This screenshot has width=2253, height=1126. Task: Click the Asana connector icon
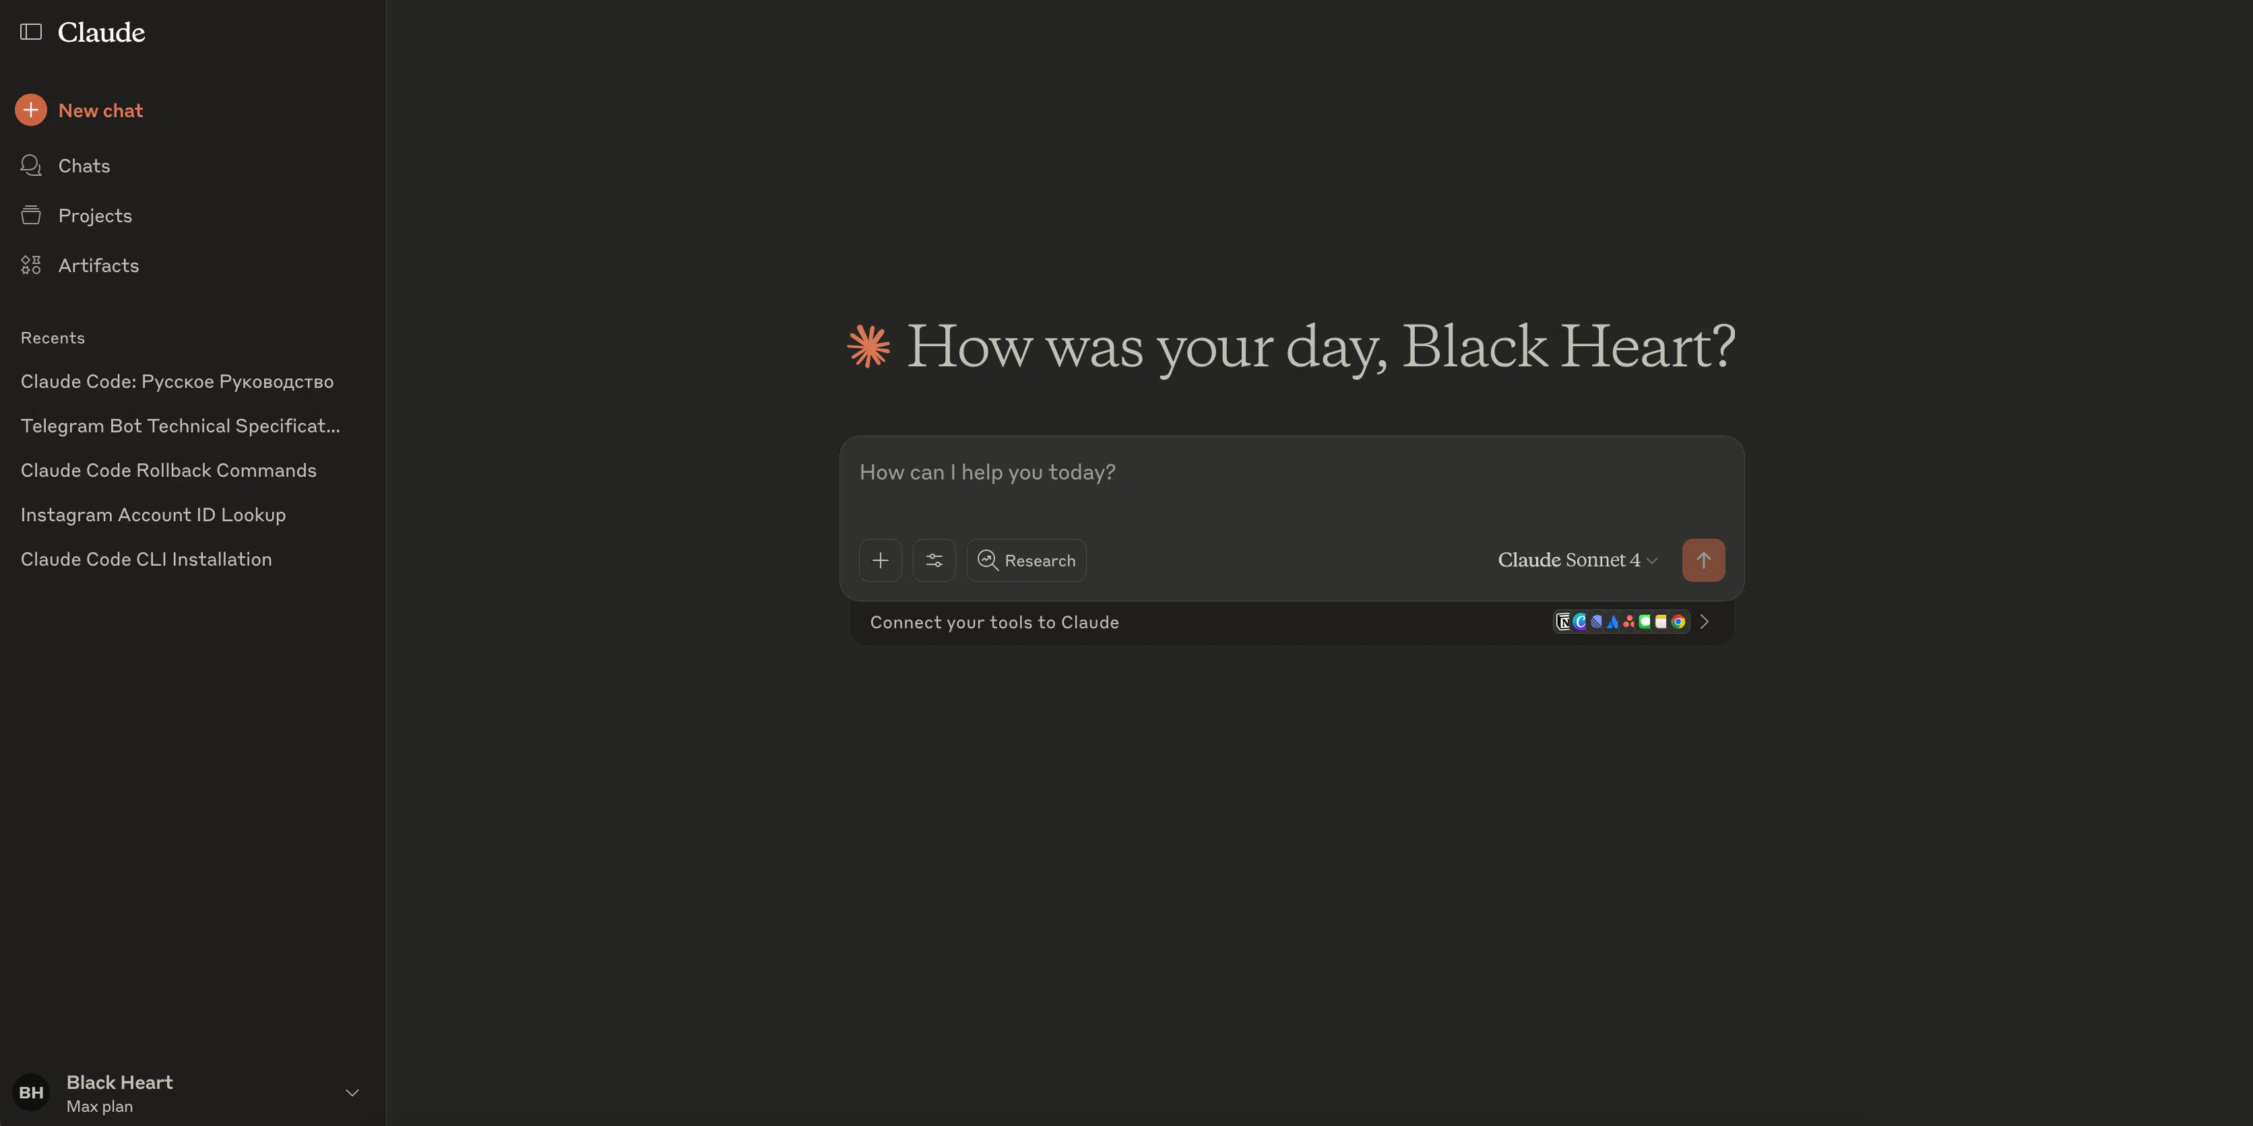point(1628,622)
